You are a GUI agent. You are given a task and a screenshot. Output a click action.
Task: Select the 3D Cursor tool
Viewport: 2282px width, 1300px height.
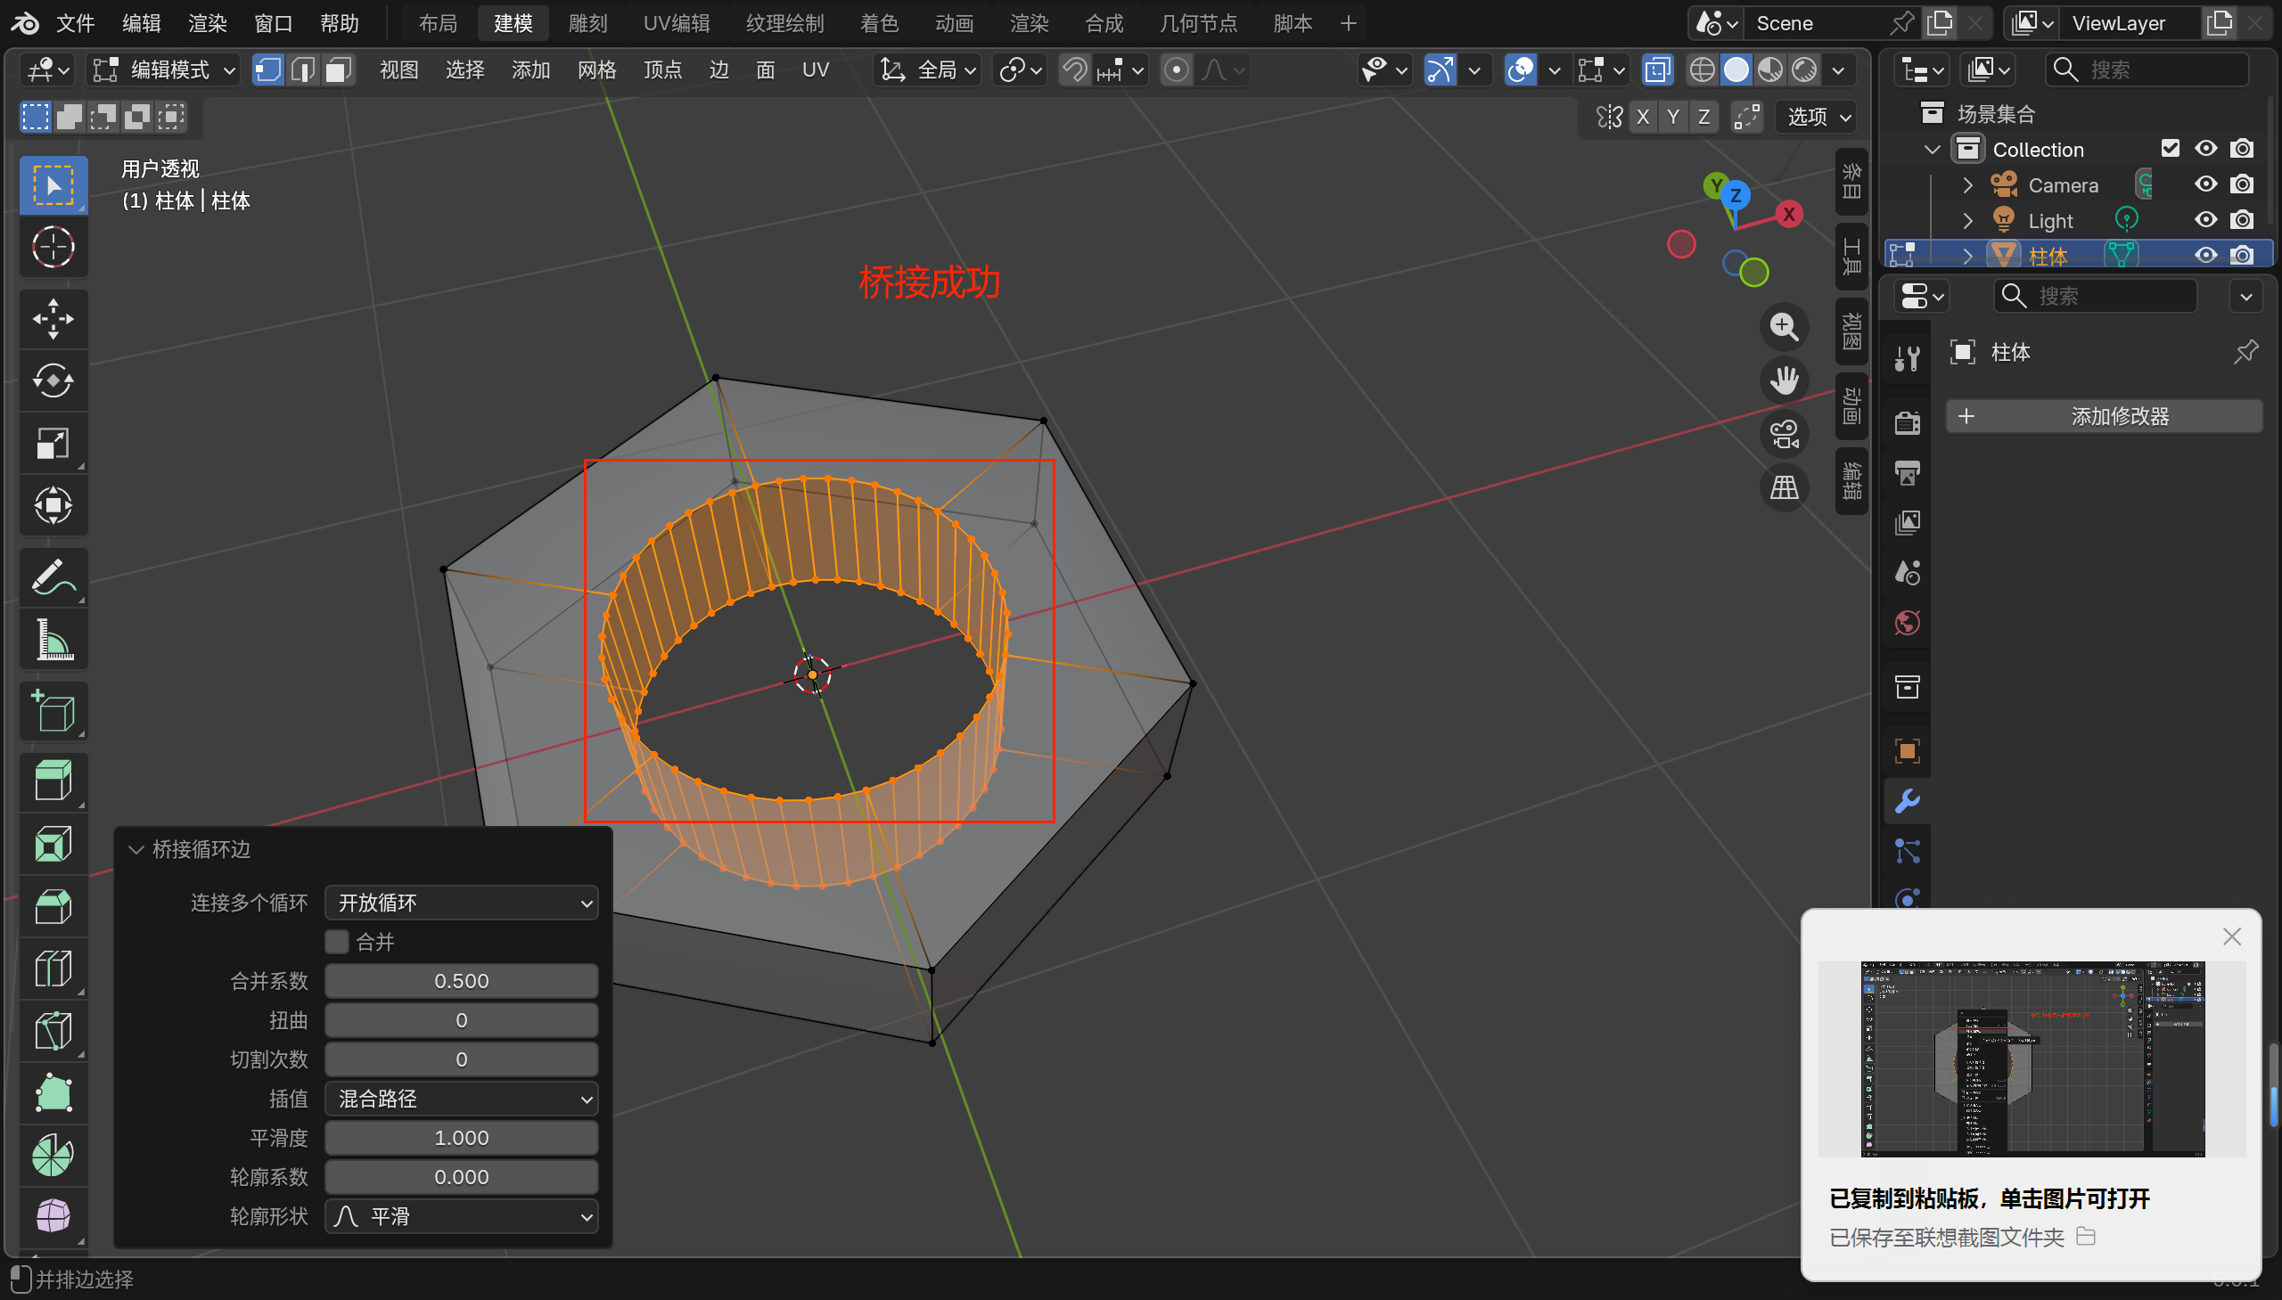coord(53,248)
